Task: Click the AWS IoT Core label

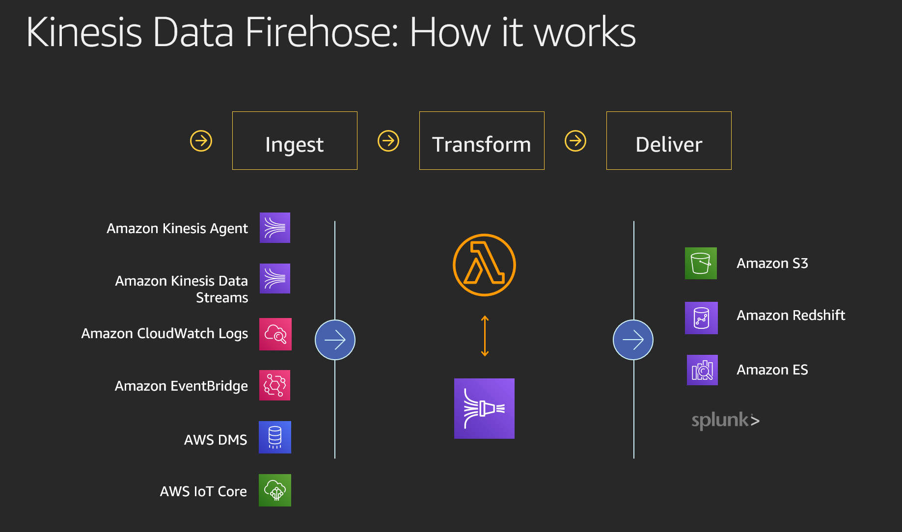Action: click(203, 491)
